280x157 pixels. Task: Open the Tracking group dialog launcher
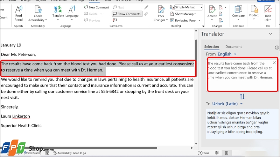point(203,26)
